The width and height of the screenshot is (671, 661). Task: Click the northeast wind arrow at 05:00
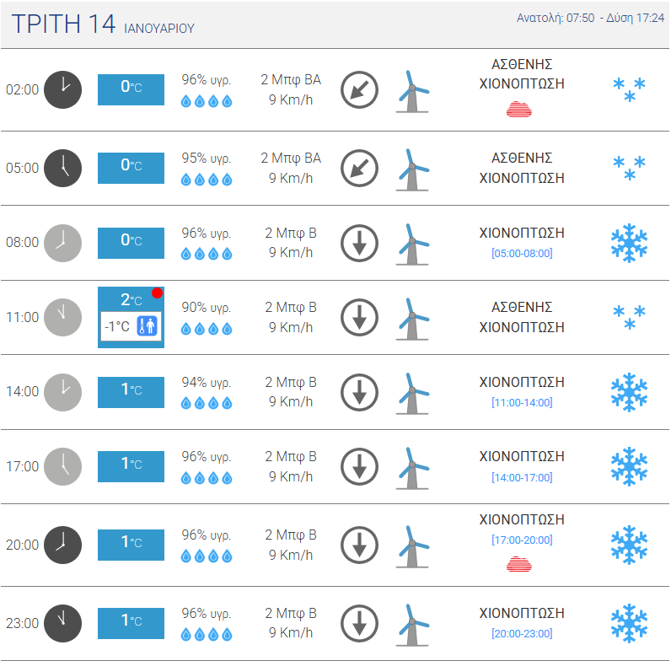(359, 168)
